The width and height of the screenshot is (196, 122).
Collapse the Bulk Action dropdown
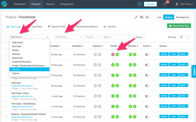point(29,37)
